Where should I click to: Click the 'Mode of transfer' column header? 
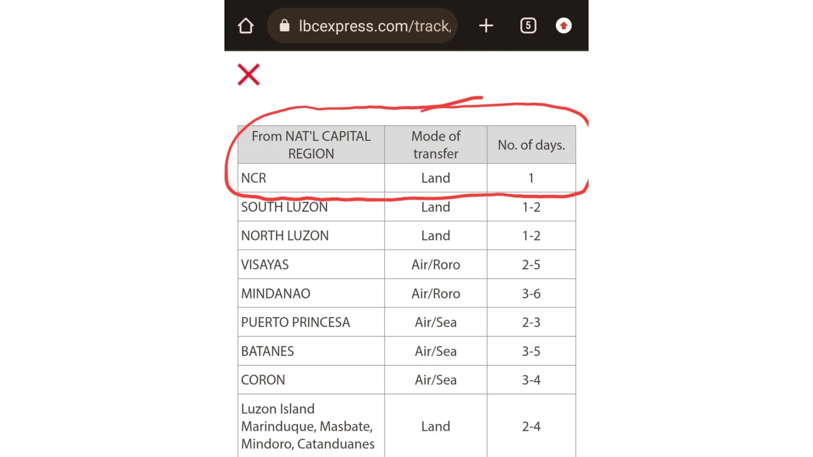coord(436,145)
